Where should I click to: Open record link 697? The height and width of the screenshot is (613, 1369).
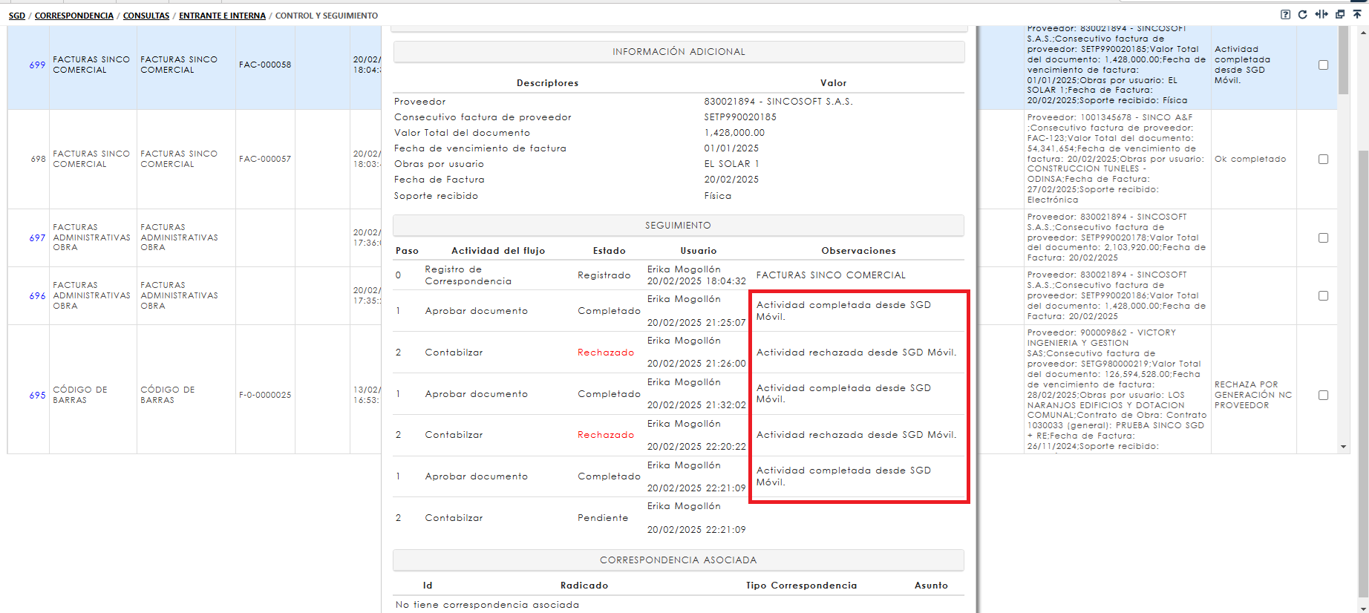[37, 238]
